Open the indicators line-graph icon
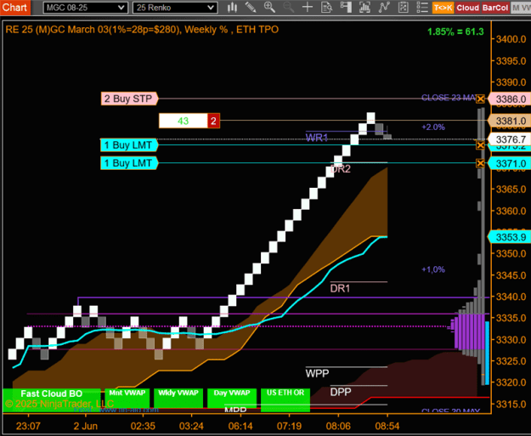 tap(384, 8)
